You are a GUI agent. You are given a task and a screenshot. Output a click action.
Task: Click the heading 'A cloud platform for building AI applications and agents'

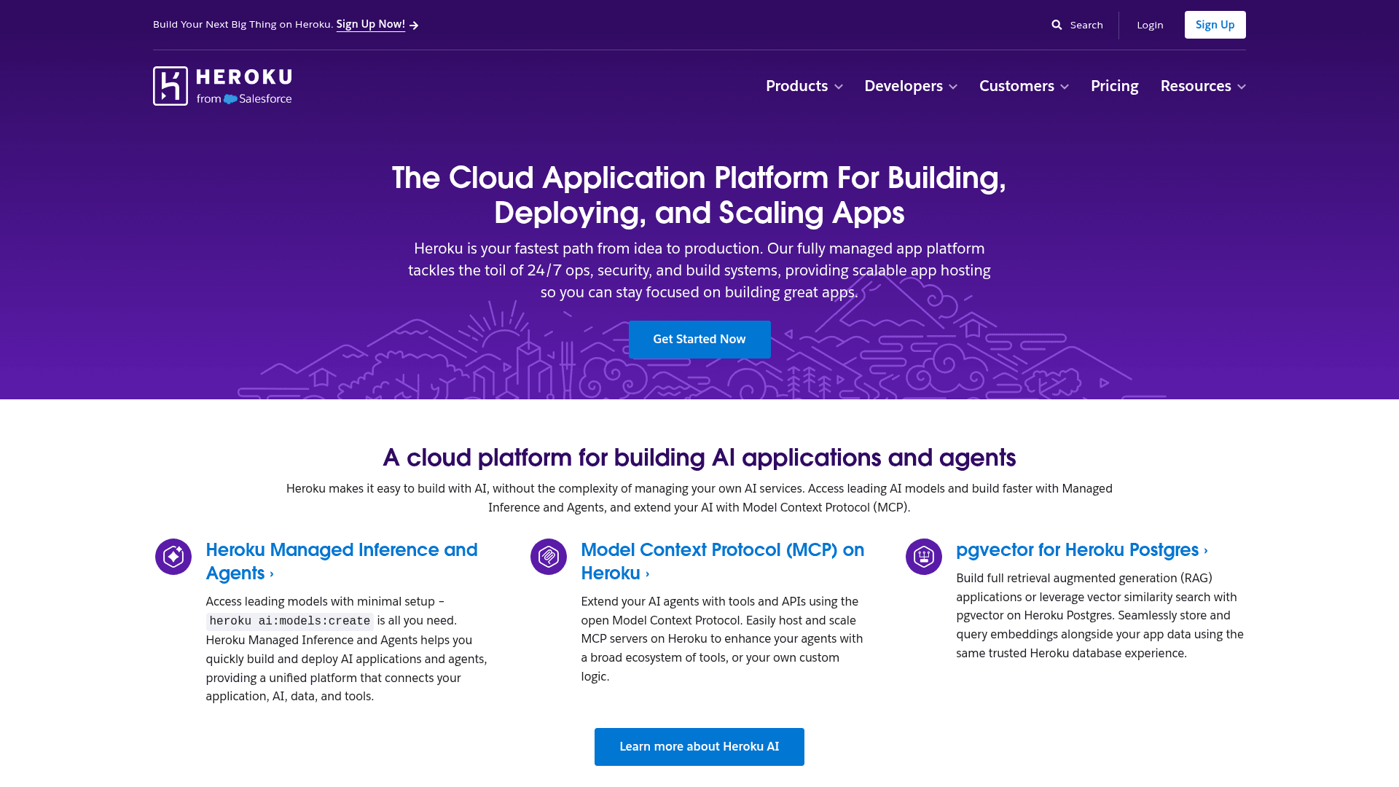(699, 458)
